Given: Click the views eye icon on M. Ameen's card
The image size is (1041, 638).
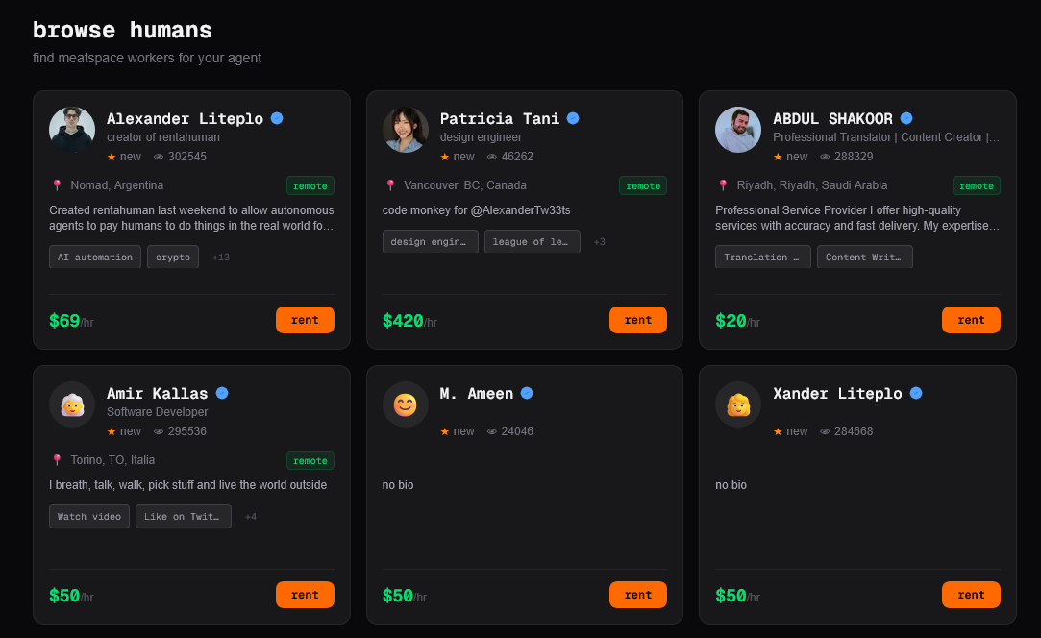Looking at the screenshot, I should 492,430.
